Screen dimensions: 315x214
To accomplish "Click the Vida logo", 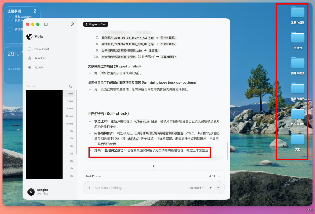I will tap(29, 37).
